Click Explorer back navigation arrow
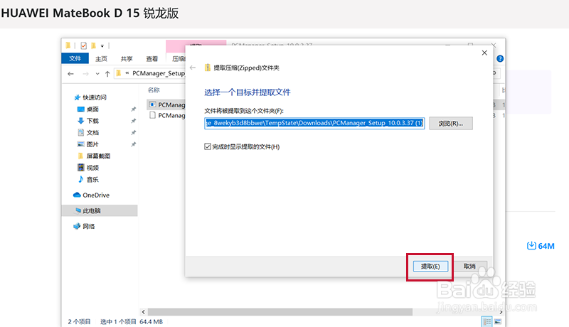The image size is (569, 327). pyautogui.click(x=70, y=74)
